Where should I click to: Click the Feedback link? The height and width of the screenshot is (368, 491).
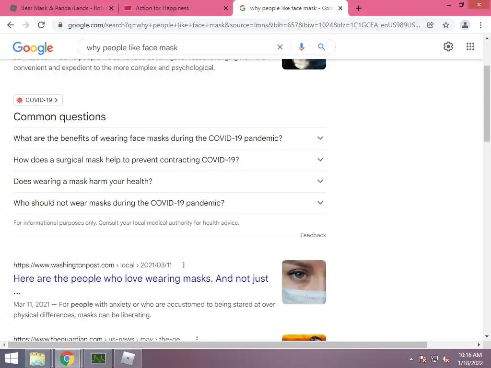[313, 235]
